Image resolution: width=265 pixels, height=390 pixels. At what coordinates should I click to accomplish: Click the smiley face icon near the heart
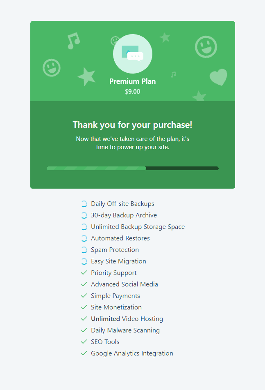point(206,46)
